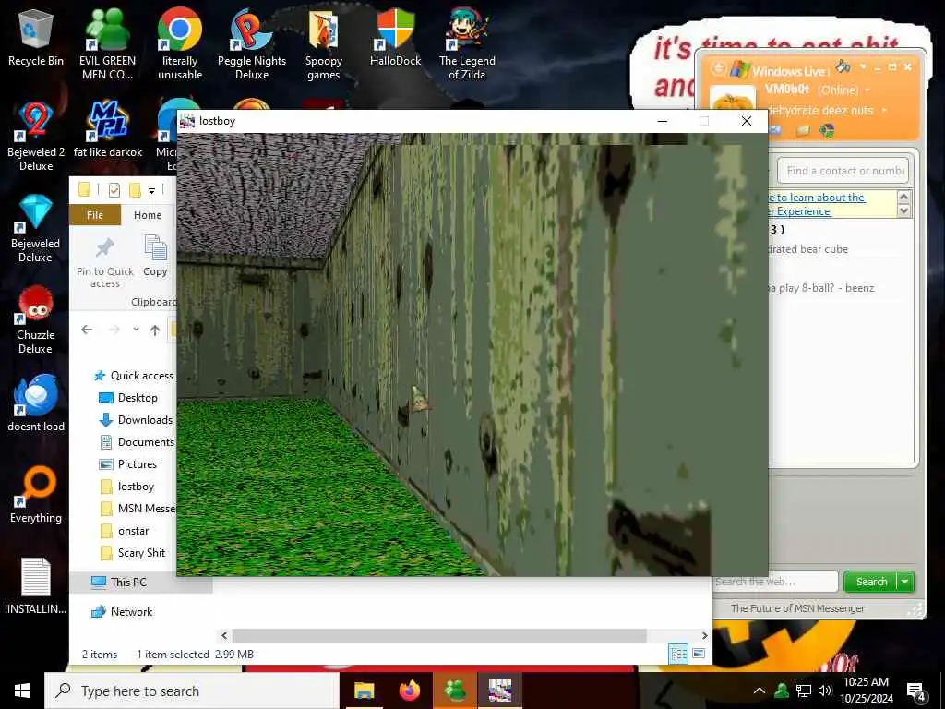Open File Explorer from the taskbar
This screenshot has width=945, height=709.
tap(364, 691)
